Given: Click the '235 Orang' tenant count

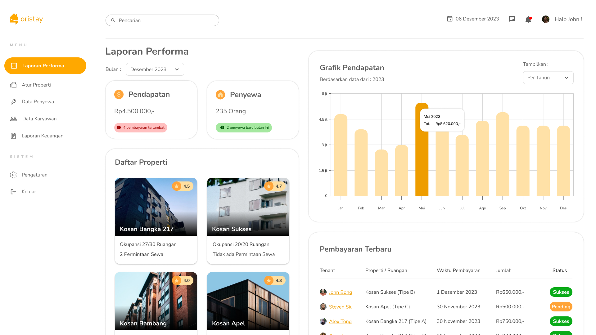Looking at the screenshot, I should tap(231, 111).
